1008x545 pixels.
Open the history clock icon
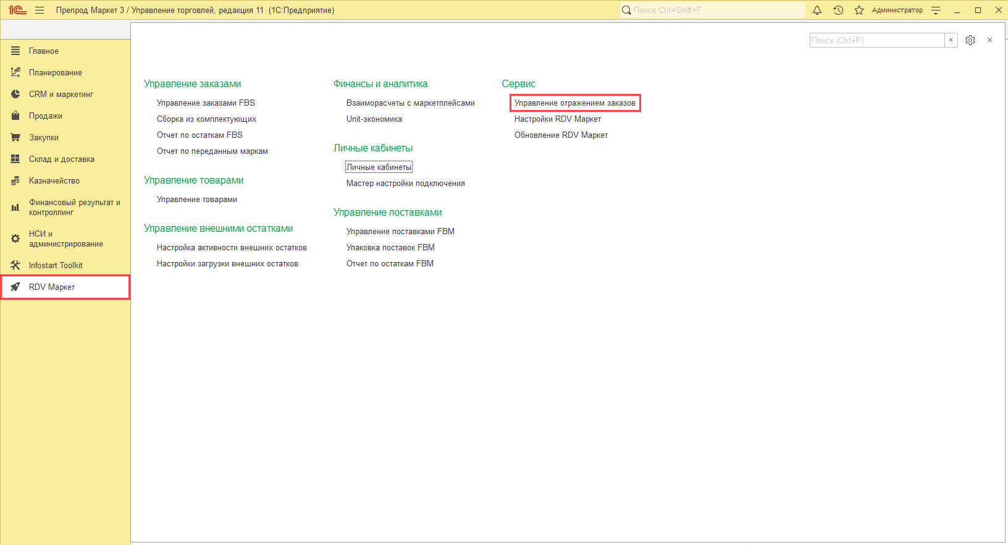(x=838, y=10)
